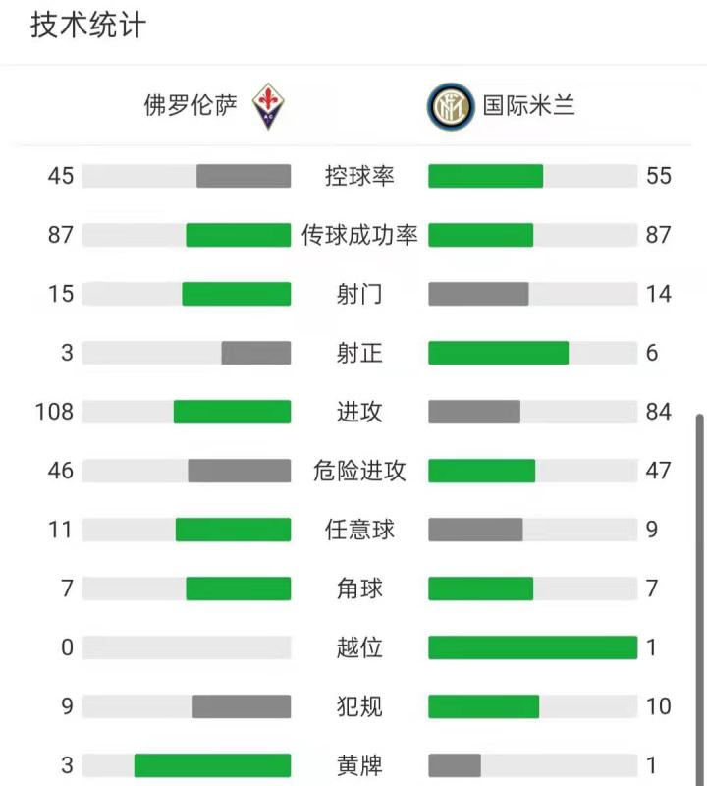
Task: Open the 国际米兰 team name link
Action: click(528, 106)
